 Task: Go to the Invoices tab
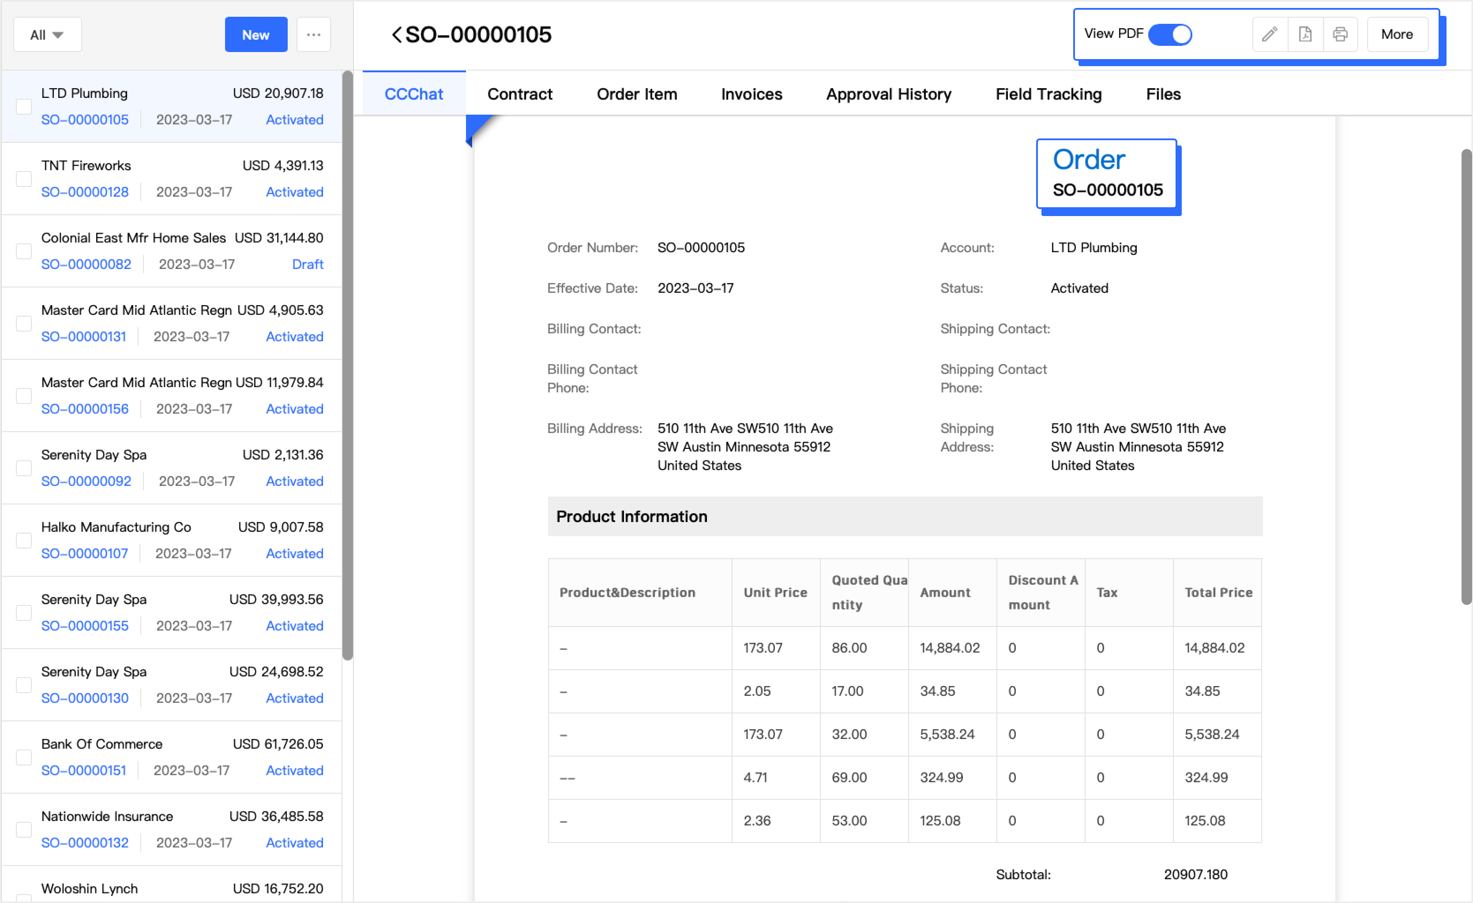click(x=752, y=94)
